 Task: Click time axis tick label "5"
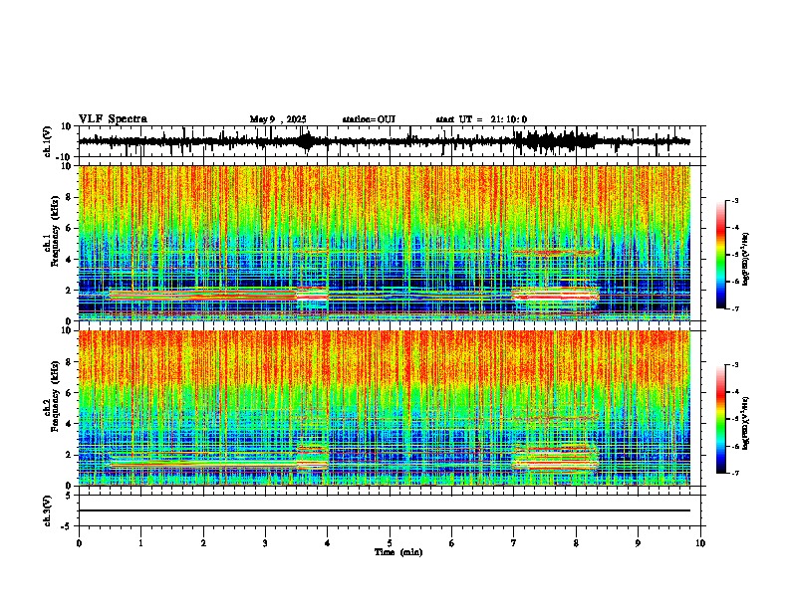point(390,543)
